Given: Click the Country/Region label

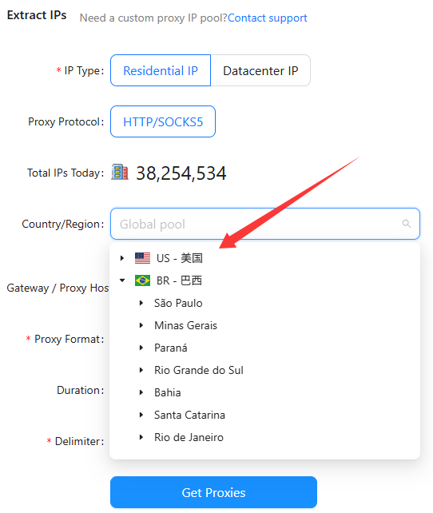Looking at the screenshot, I should tap(63, 224).
